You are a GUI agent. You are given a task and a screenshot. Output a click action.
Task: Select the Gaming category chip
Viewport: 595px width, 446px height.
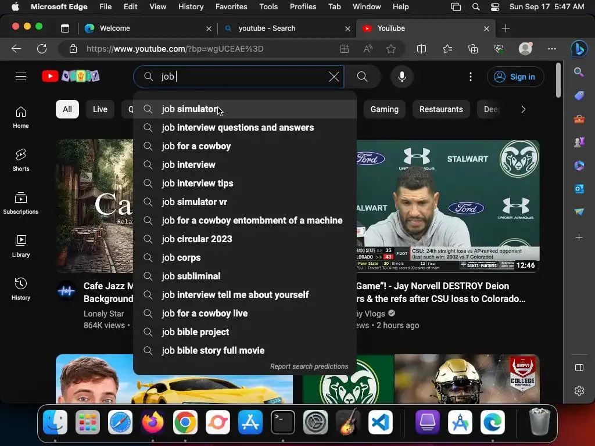[385, 109]
